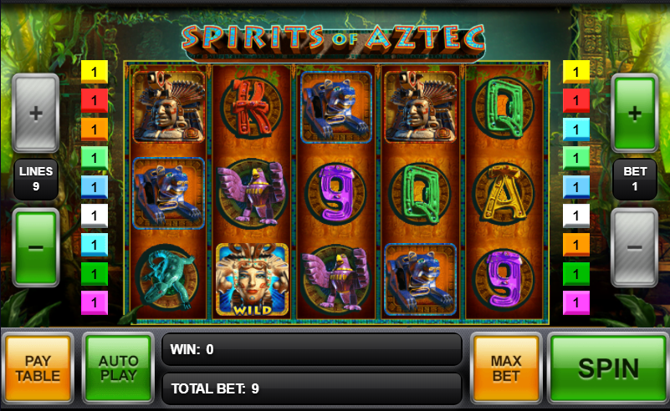Image resolution: width=670 pixels, height=411 pixels.
Task: Click the red K symbol on reel two
Action: pyautogui.click(x=252, y=108)
